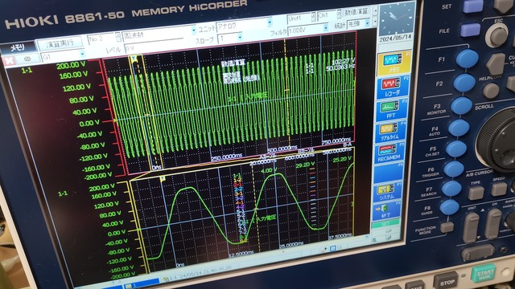Click the No 2 stepper arrows
The width and height of the screenshot is (515, 289).
[x=118, y=37]
